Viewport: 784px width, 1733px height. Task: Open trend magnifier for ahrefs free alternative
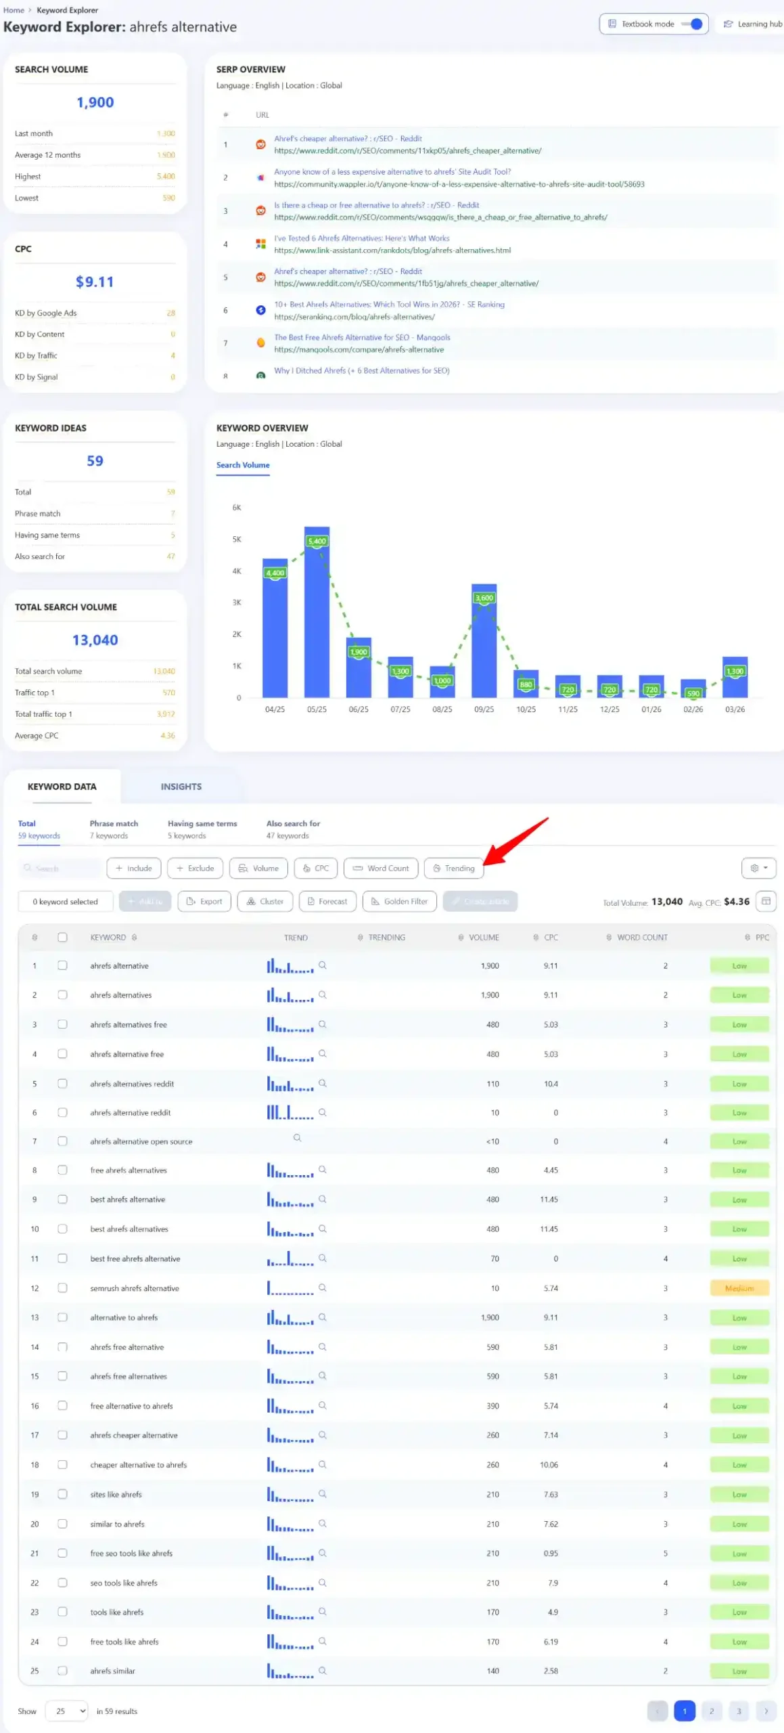click(323, 1346)
